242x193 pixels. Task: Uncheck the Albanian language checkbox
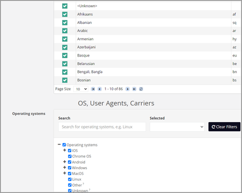click(65, 23)
